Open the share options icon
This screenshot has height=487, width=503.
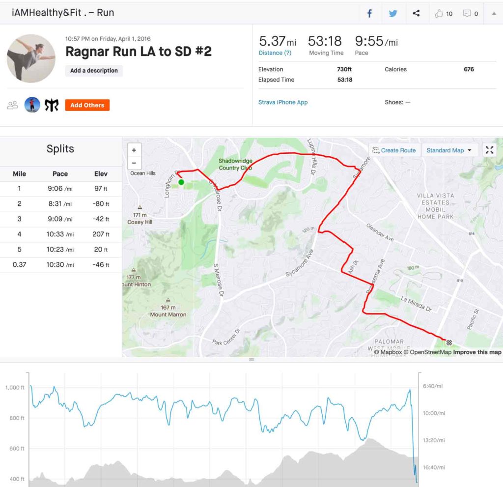(416, 14)
